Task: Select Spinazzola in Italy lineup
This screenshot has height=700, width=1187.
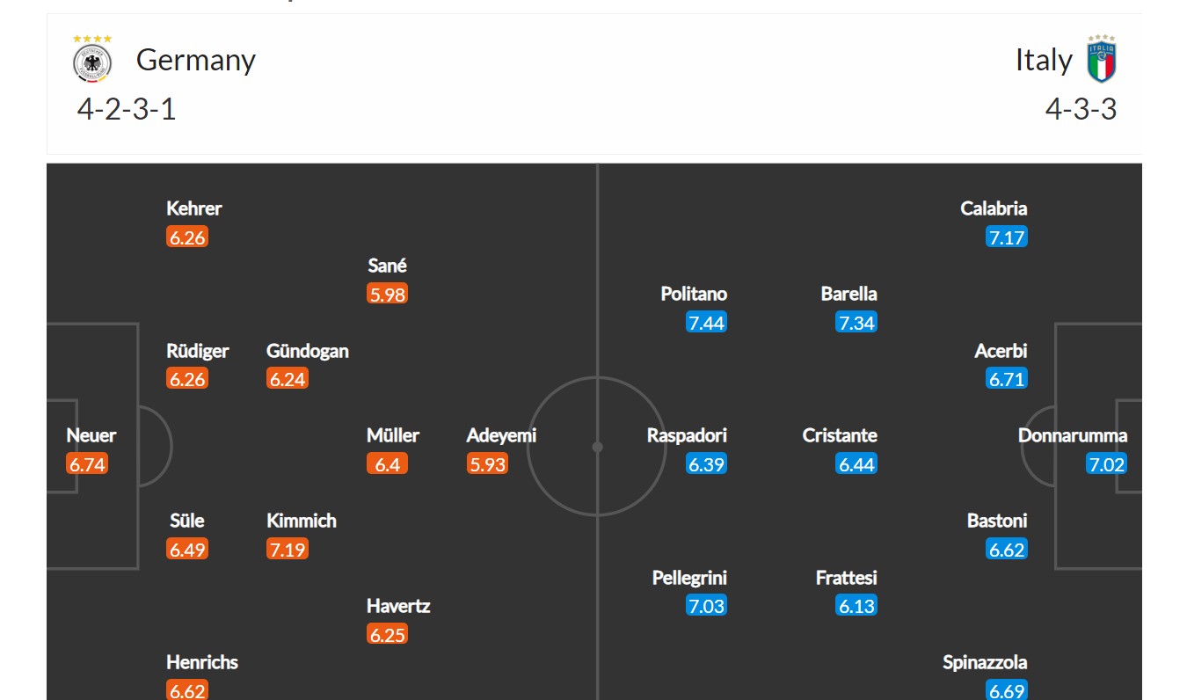Action: pos(985,662)
